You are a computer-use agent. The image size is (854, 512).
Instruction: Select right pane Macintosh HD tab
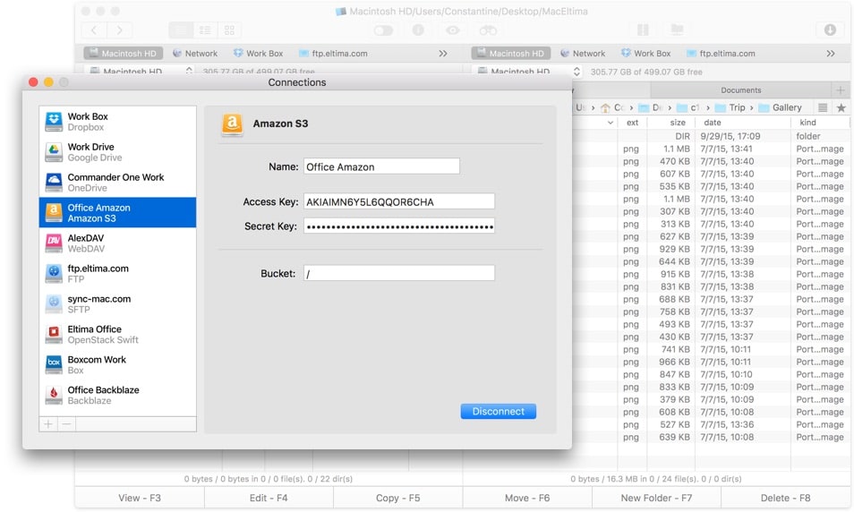pyautogui.click(x=511, y=54)
